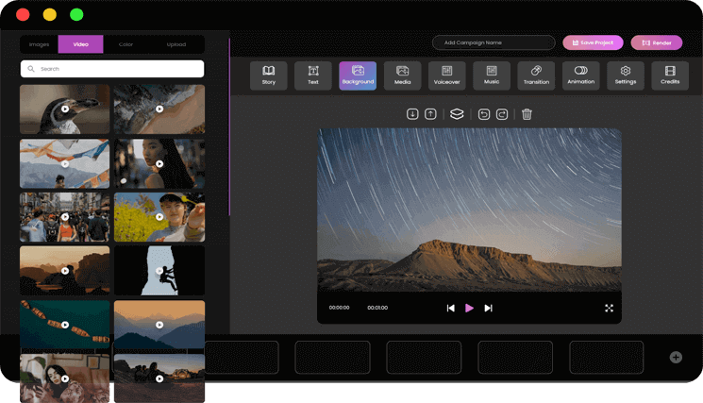The height and width of the screenshot is (403, 703).
Task: Open the Upload tab
Action: pos(176,44)
